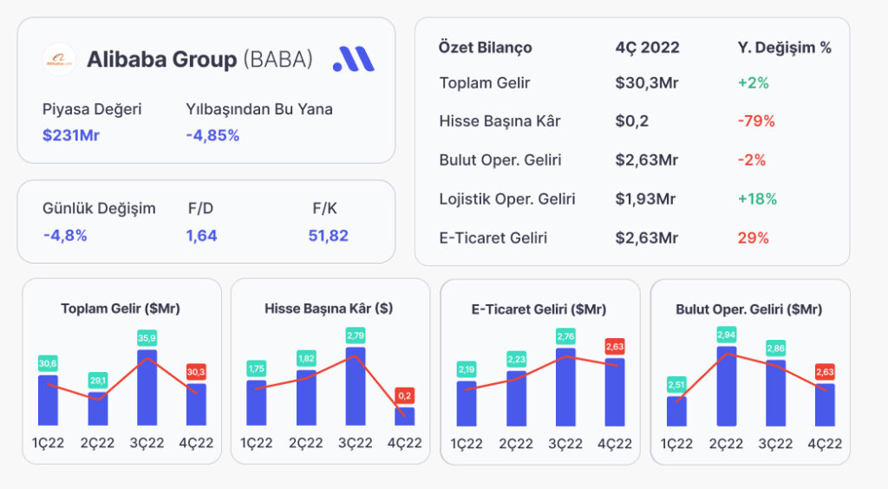Image resolution: width=888 pixels, height=489 pixels.
Task: Click the Toplam Gelir ($Mr) chart title
Action: pyautogui.click(x=121, y=309)
